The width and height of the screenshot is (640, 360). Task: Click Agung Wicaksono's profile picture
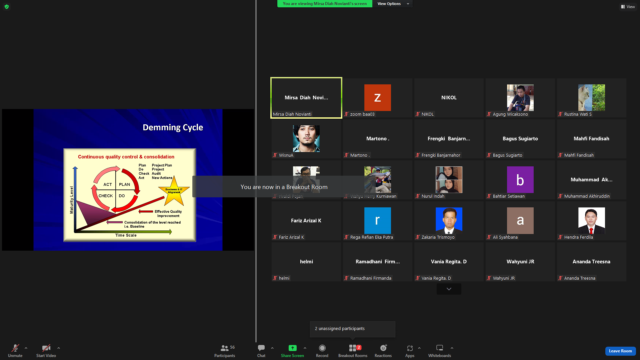520,98
